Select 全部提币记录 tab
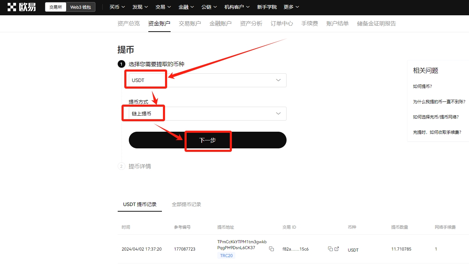The height and width of the screenshot is (270, 469). coord(186,204)
